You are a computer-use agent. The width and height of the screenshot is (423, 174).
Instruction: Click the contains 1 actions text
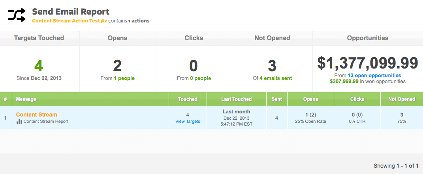[x=129, y=20]
